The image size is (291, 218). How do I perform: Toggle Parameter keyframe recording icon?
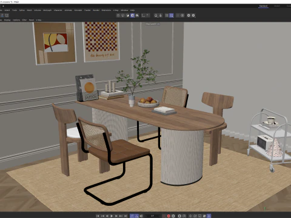tap(204, 216)
